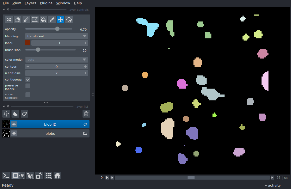Viewport: 291px width, 189px height.
Task: Hide the blobs layer
Action: 14,133
